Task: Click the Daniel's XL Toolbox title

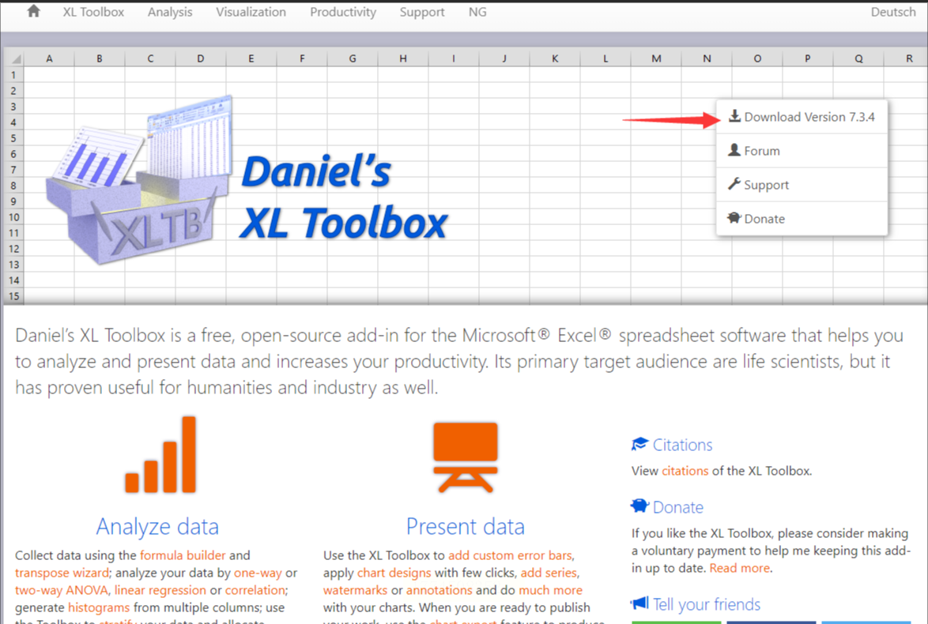Action: (x=345, y=197)
